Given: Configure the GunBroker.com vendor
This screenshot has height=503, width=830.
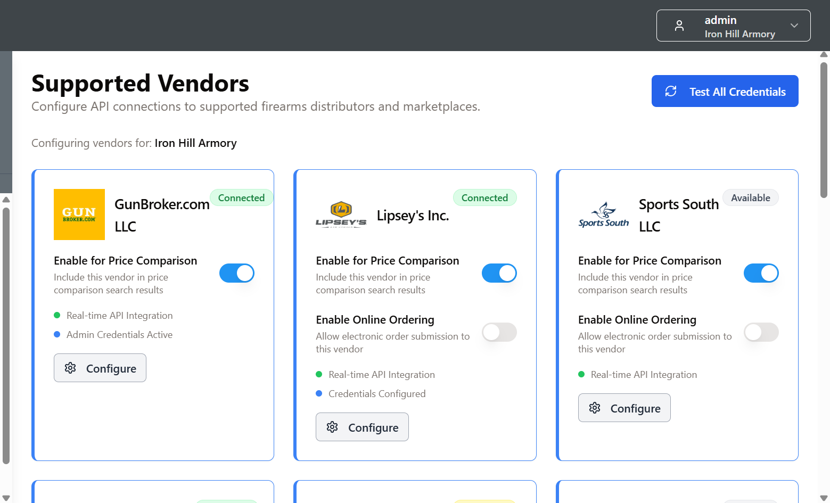Looking at the screenshot, I should [100, 368].
